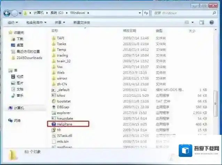222x165 pixels.
Task: Click the Tasks folder icon
Action: (x=54, y=44)
